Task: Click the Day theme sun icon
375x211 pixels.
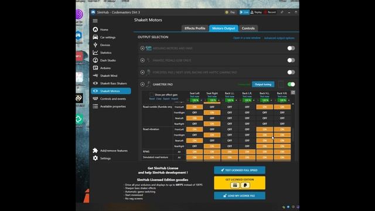Action: [227, 12]
